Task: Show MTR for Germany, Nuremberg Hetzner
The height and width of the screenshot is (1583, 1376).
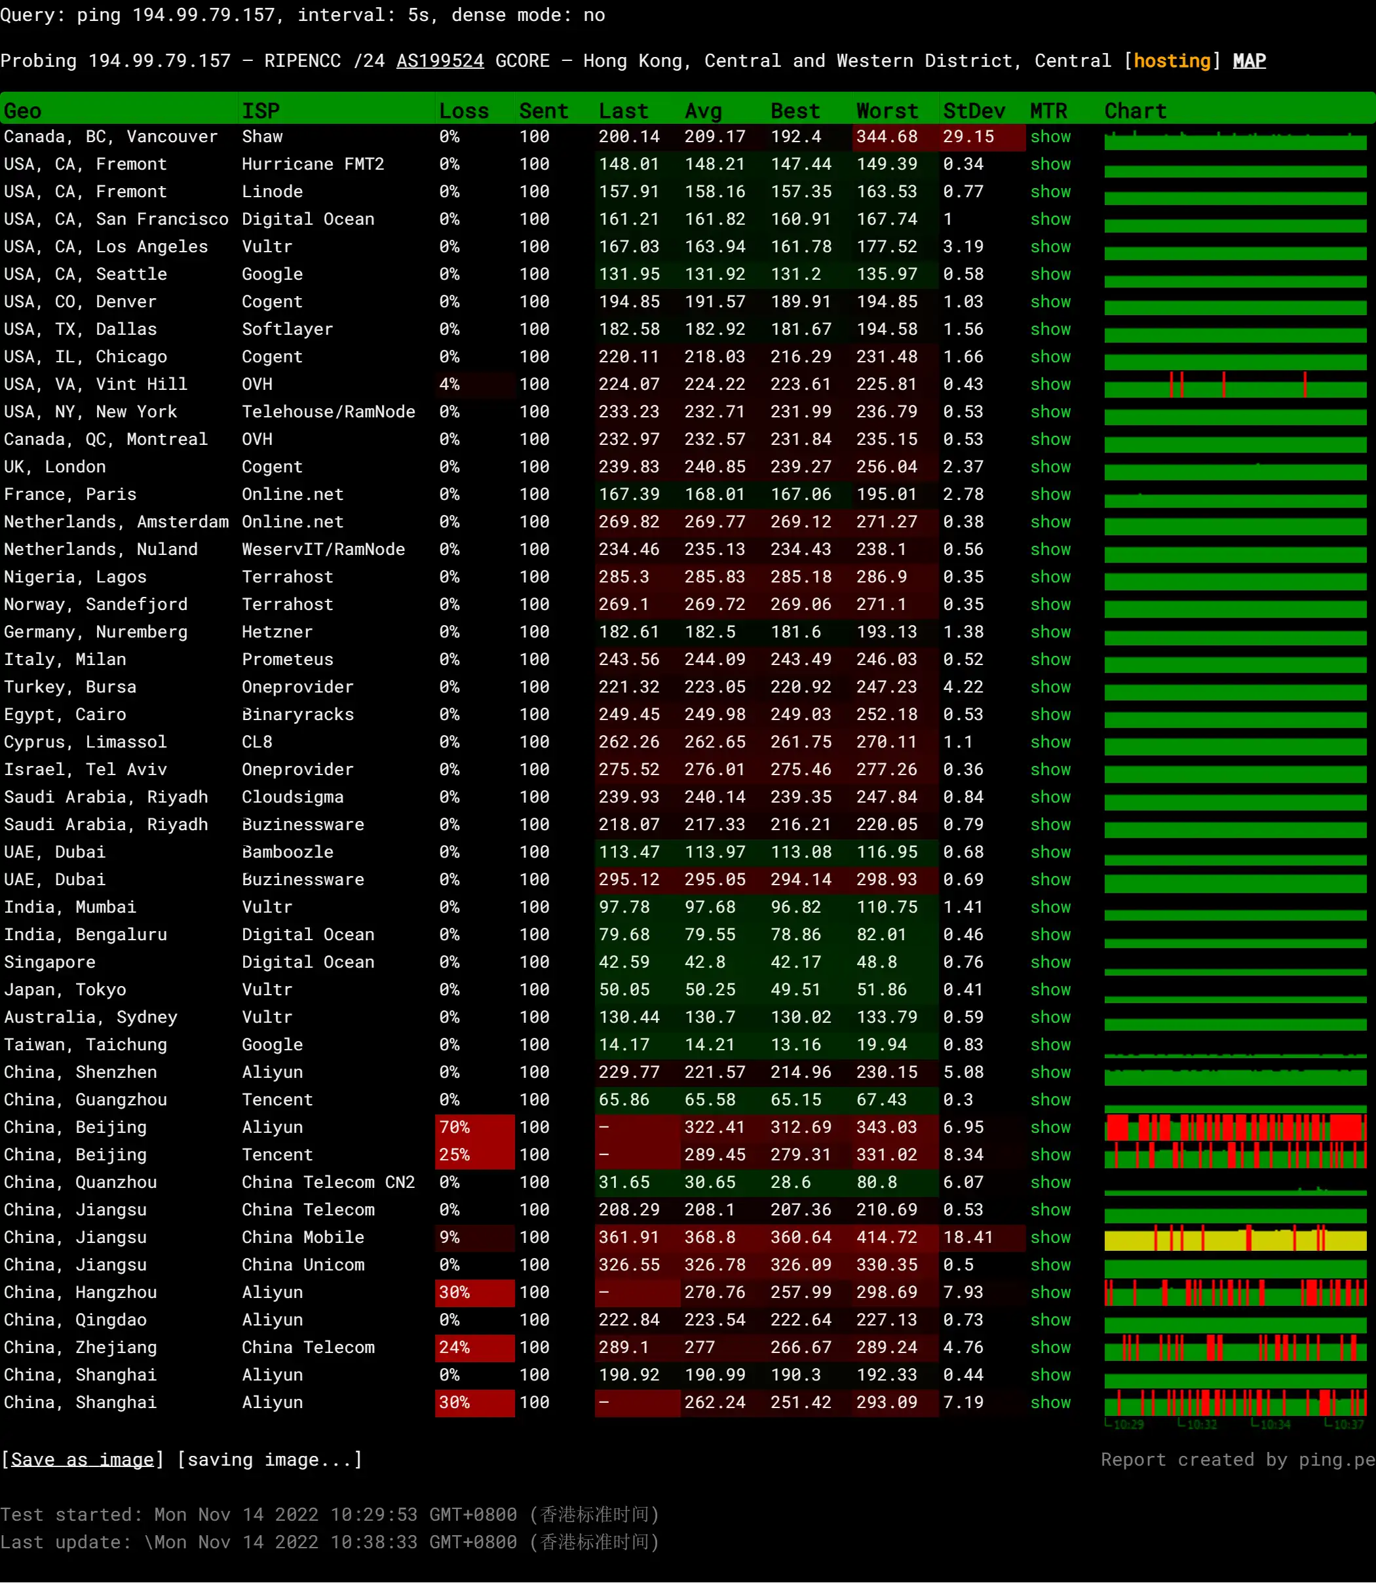Action: click(1050, 632)
